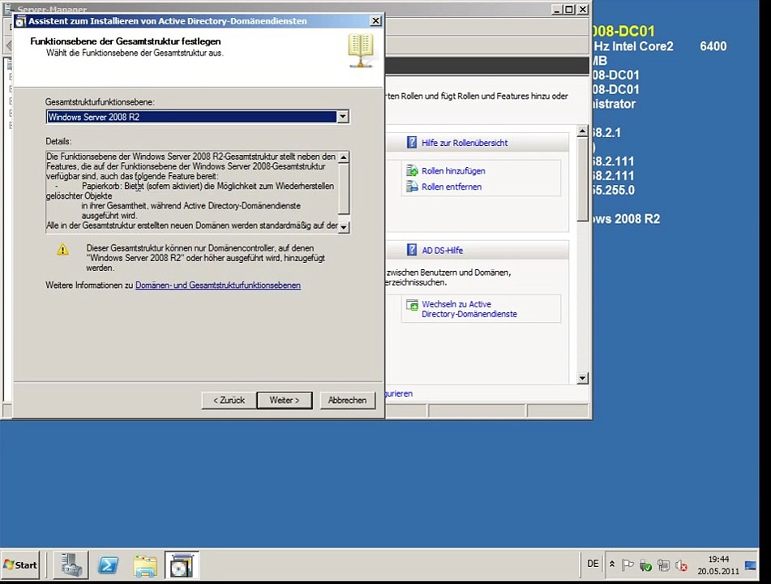Image resolution: width=771 pixels, height=584 pixels.
Task: Click the Hilfe zur Rollenübersicht help icon
Action: (412, 142)
